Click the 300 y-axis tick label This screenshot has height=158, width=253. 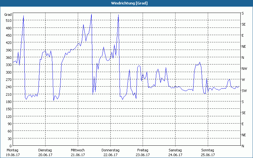tap(9, 72)
